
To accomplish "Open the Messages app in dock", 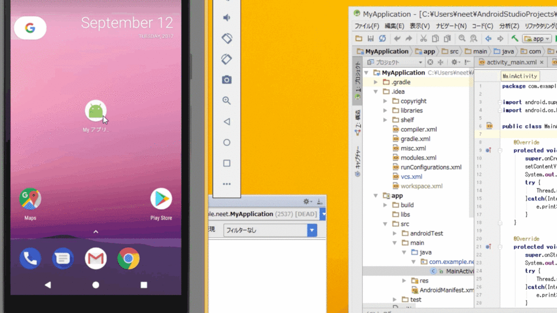I will 63,258.
